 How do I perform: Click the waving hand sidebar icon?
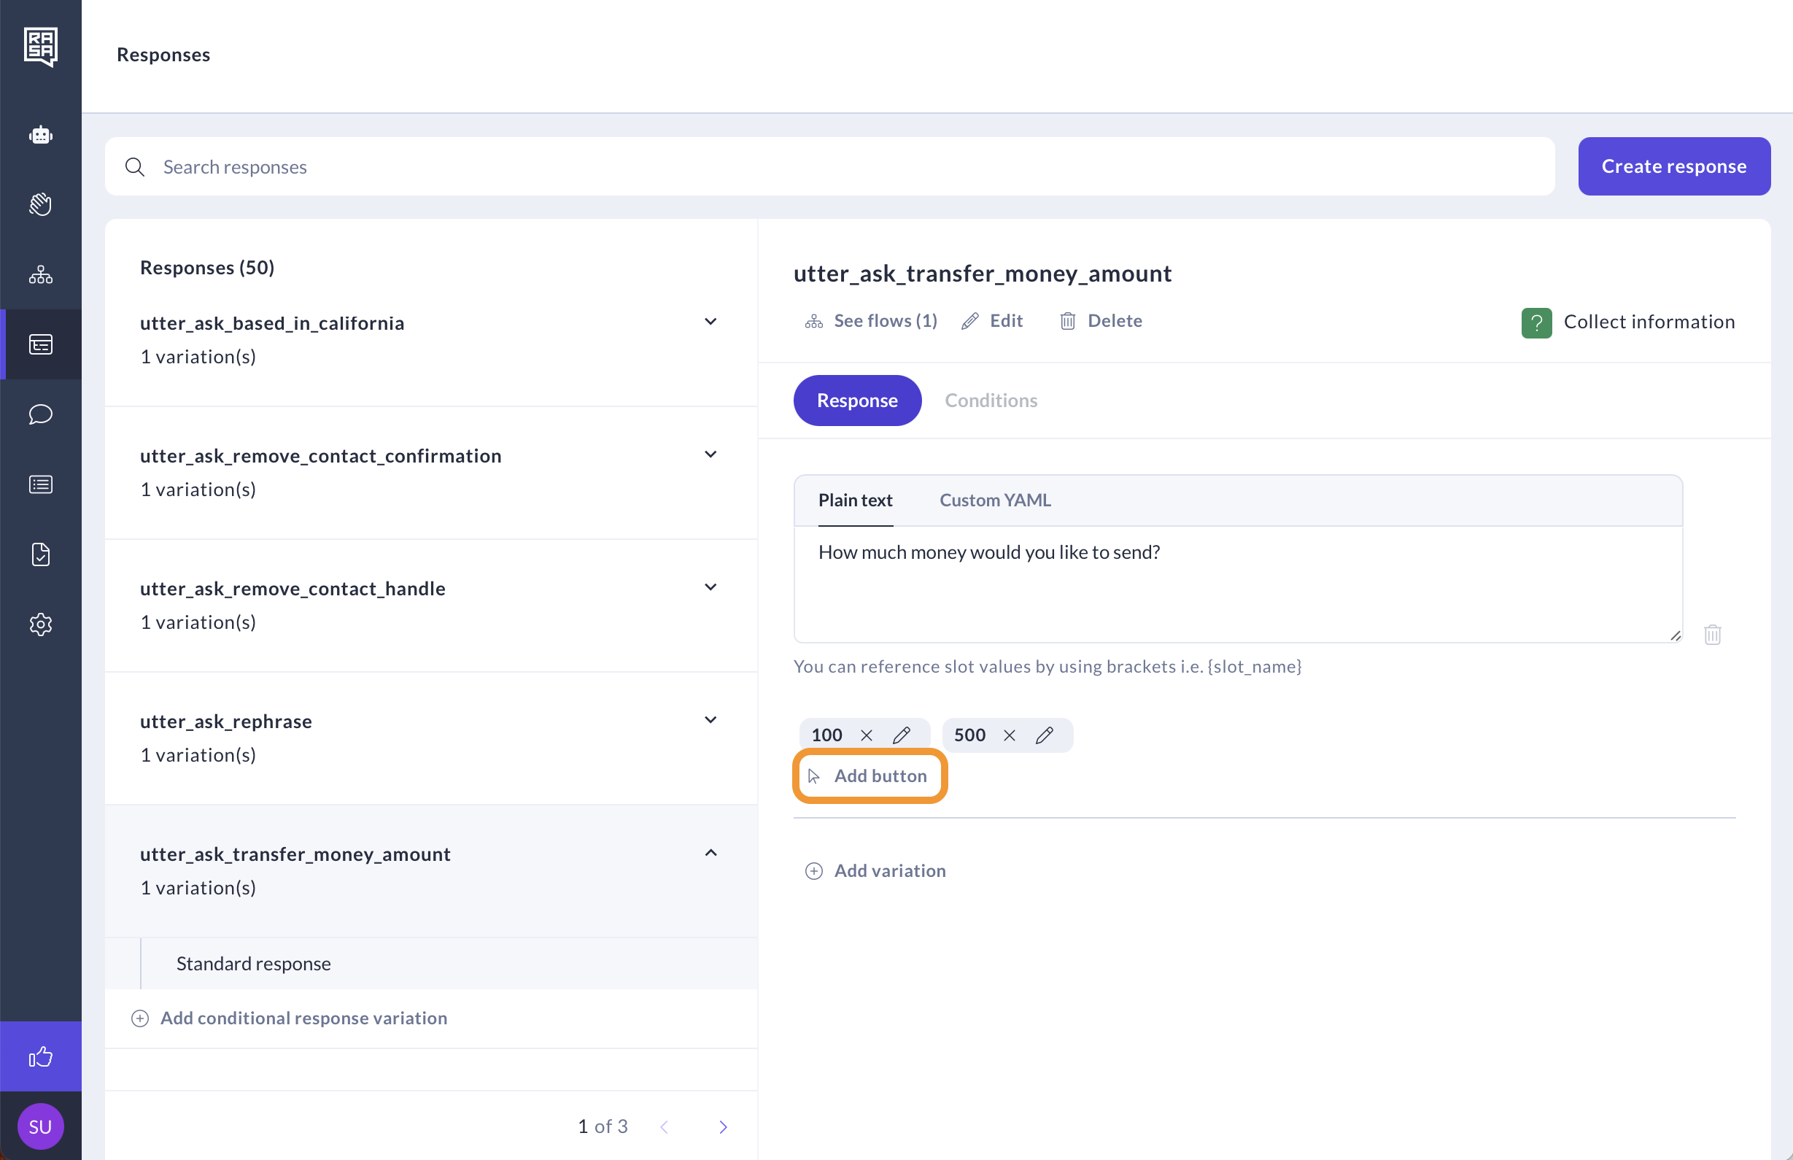(41, 204)
